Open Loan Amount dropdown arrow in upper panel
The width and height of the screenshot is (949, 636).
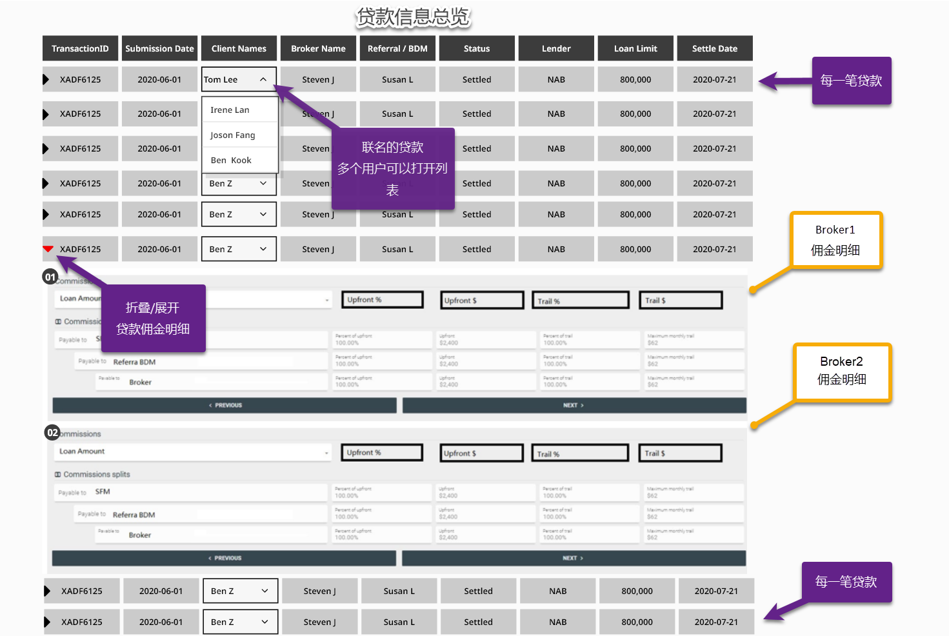327,300
